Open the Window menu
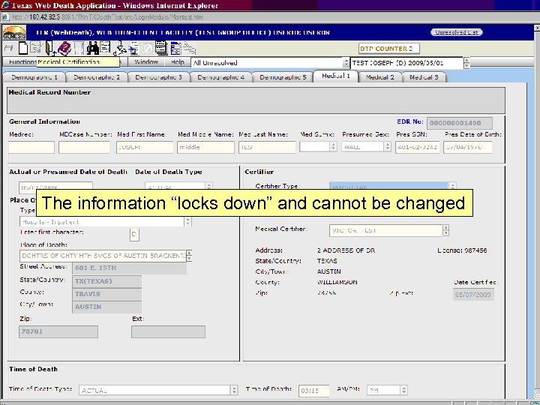This screenshot has height=405, width=540. 146,62
